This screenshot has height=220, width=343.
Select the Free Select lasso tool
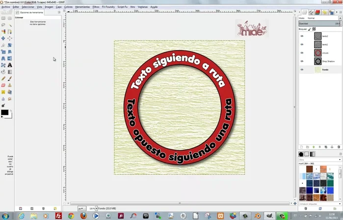point(3,25)
